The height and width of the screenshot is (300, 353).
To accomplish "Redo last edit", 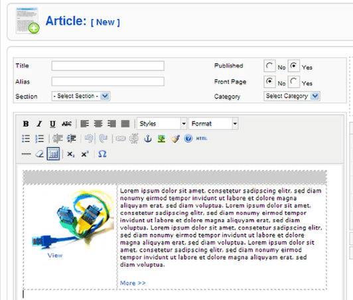I will (104, 139).
